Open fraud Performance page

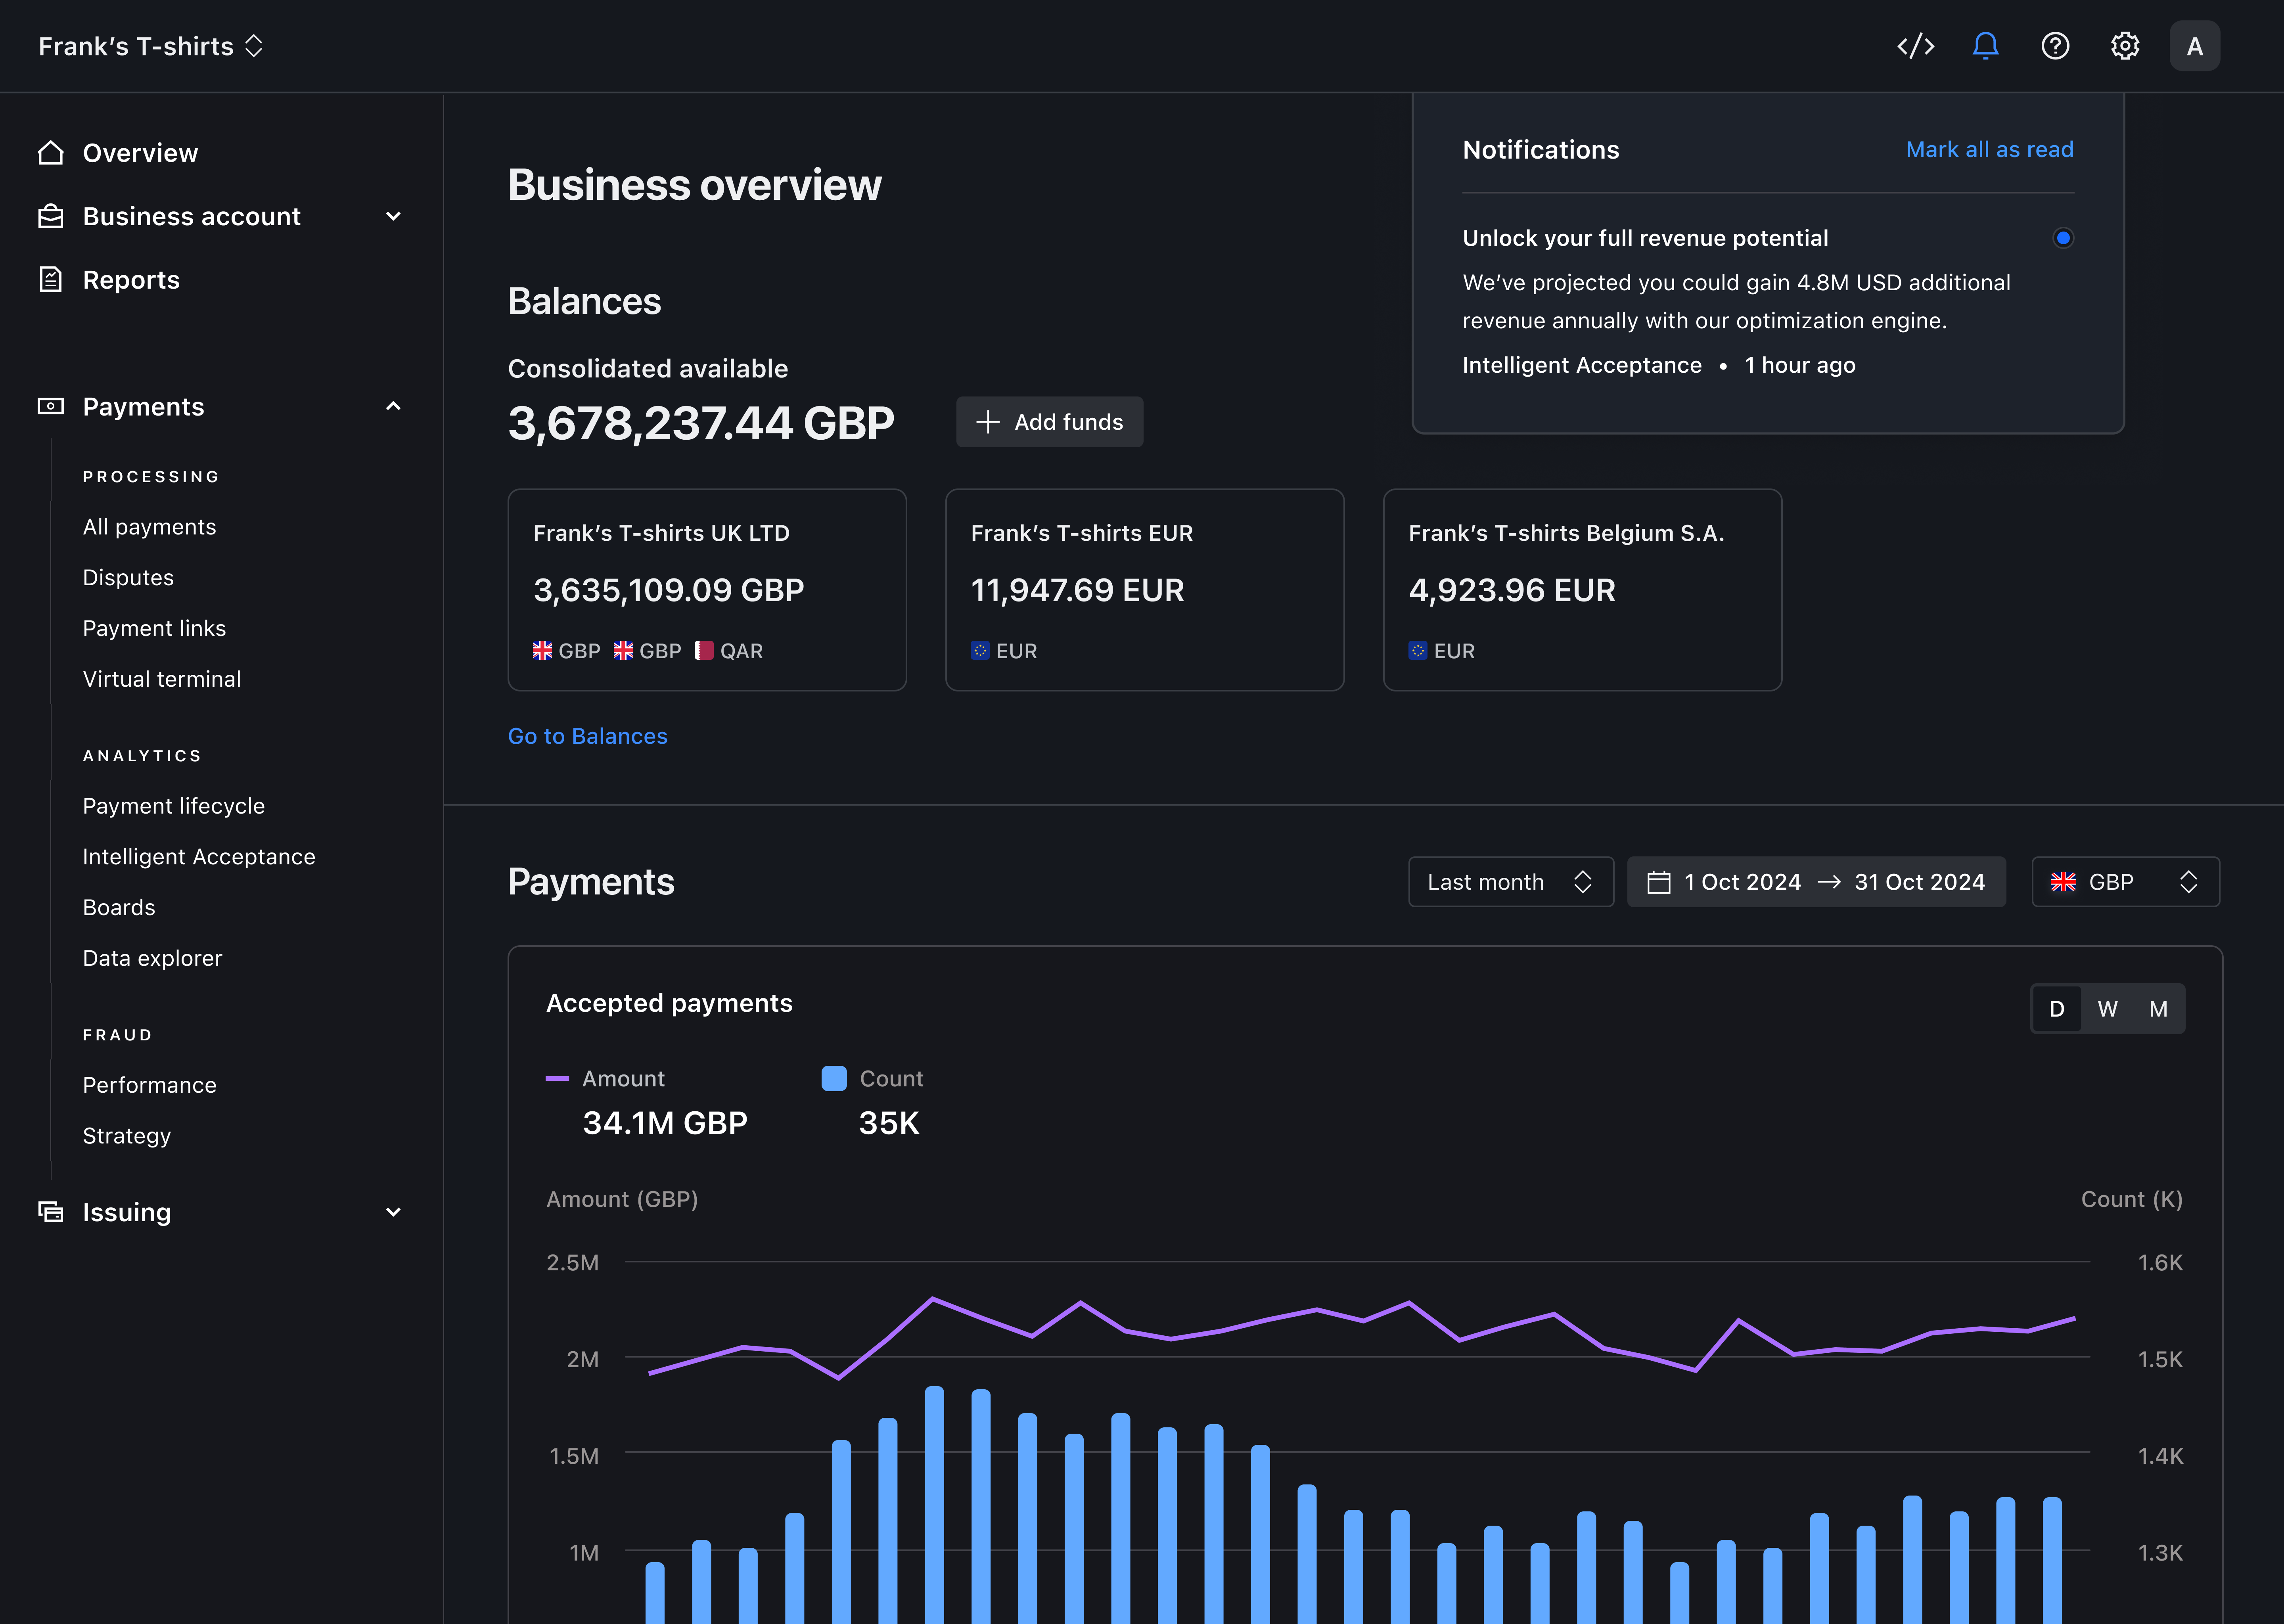(149, 1085)
